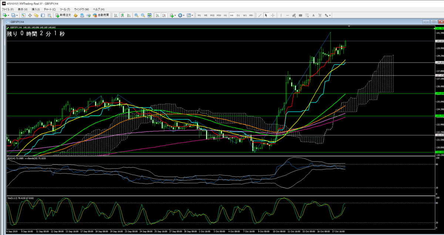Click the 140.642 current price label
Image resolution: width=444 pixels, height=235 pixels.
click(440, 41)
